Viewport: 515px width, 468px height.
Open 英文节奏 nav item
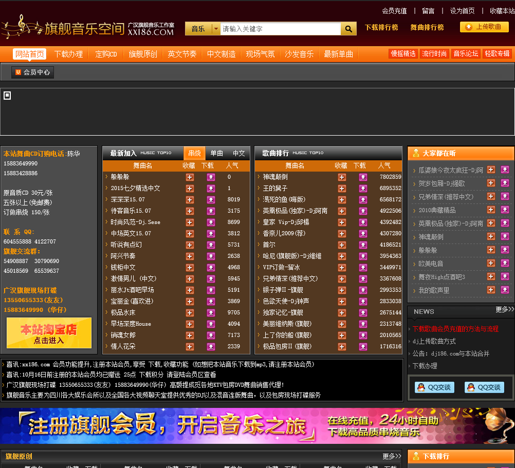(x=182, y=54)
